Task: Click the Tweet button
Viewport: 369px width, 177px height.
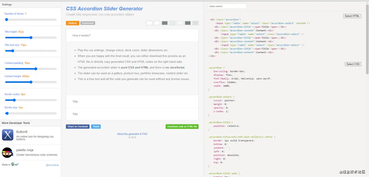Action: [x=96, y=127]
